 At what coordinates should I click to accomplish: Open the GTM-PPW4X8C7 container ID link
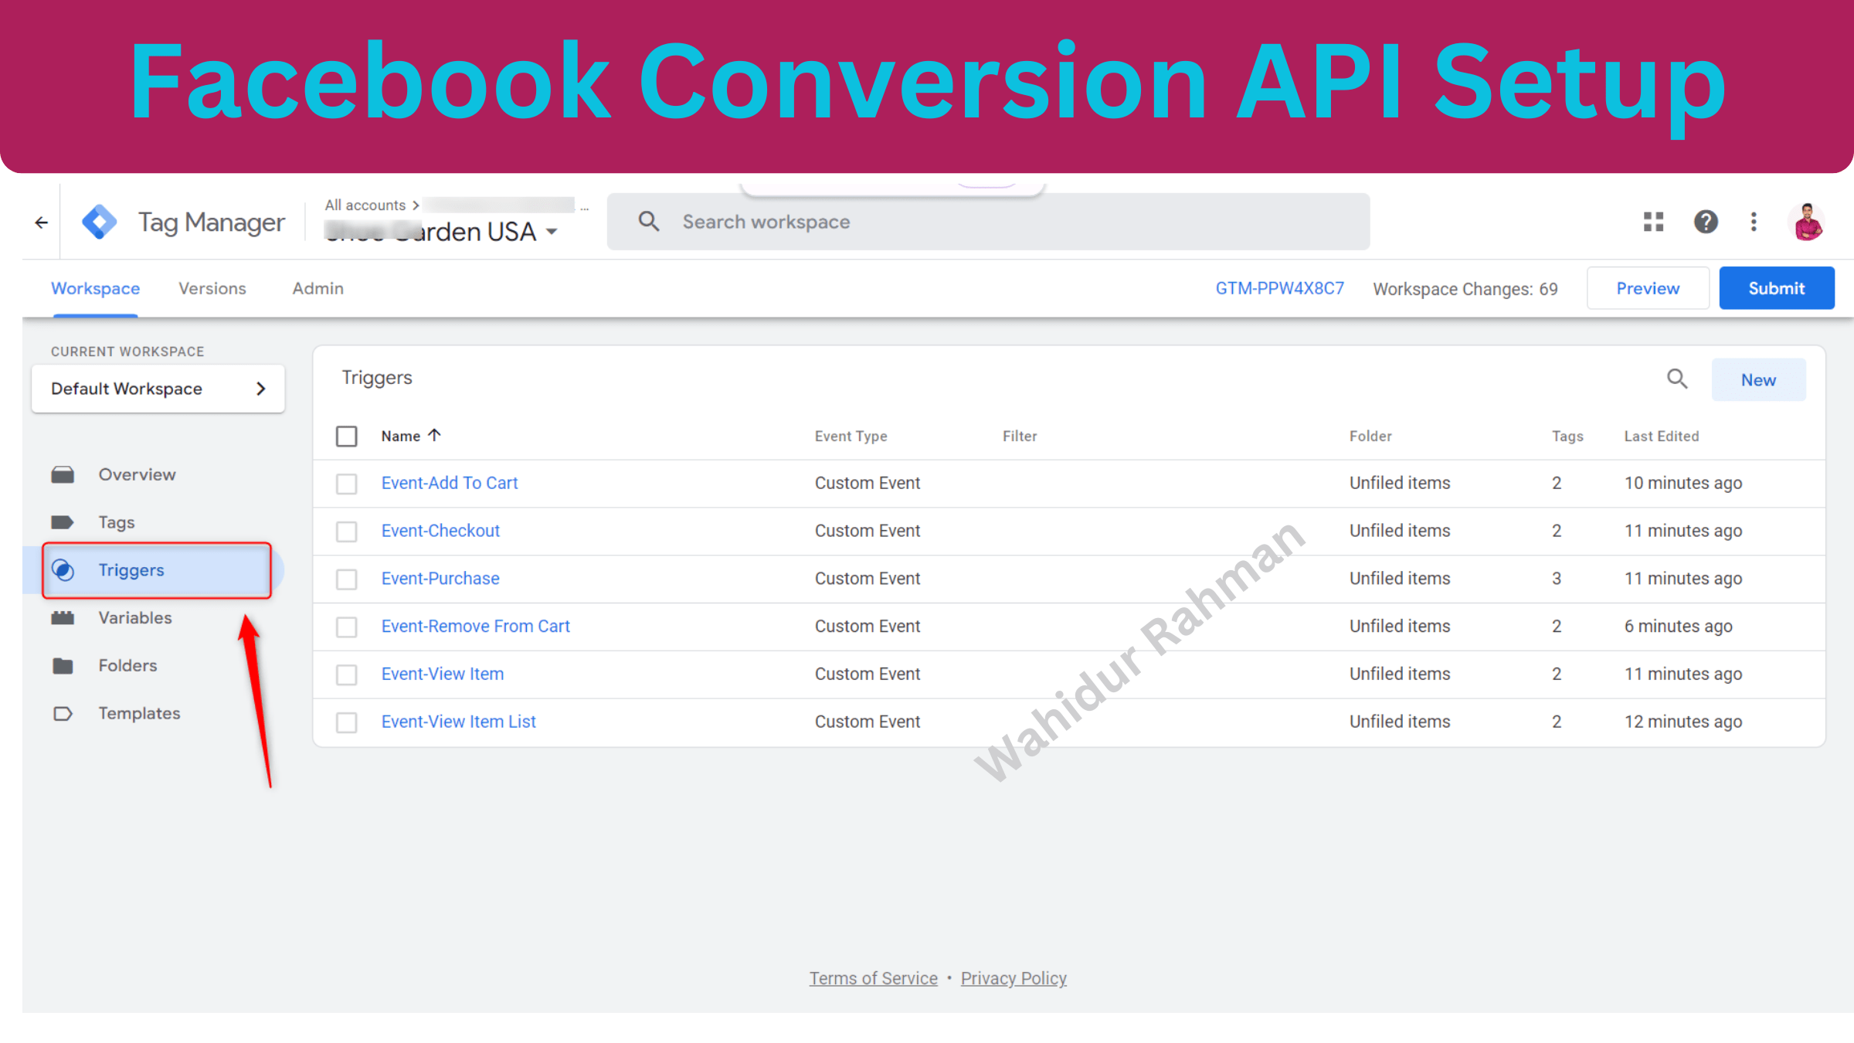point(1280,288)
